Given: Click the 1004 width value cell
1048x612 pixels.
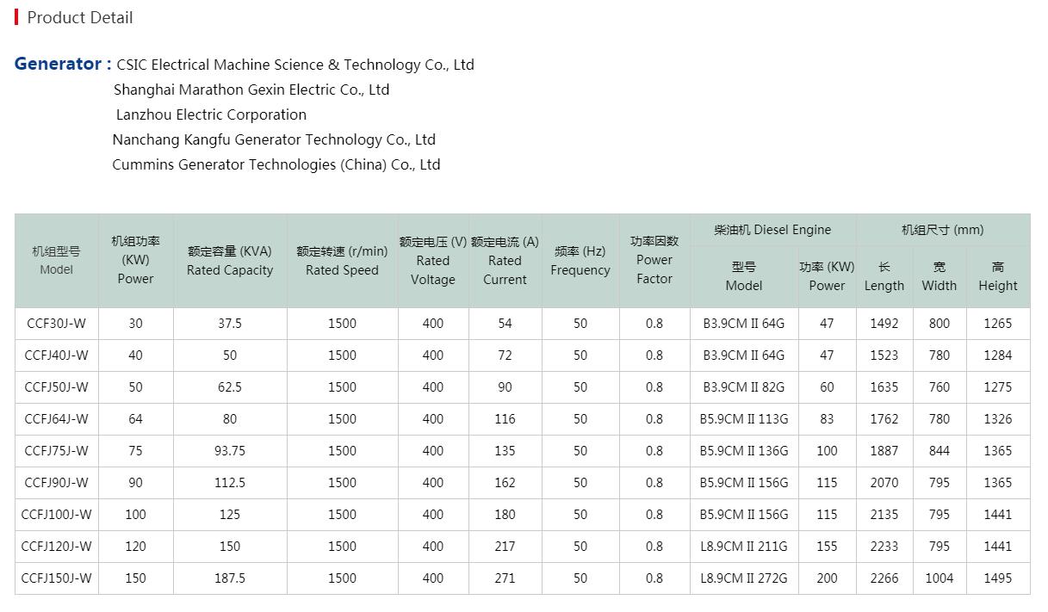Looking at the screenshot, I should [939, 578].
